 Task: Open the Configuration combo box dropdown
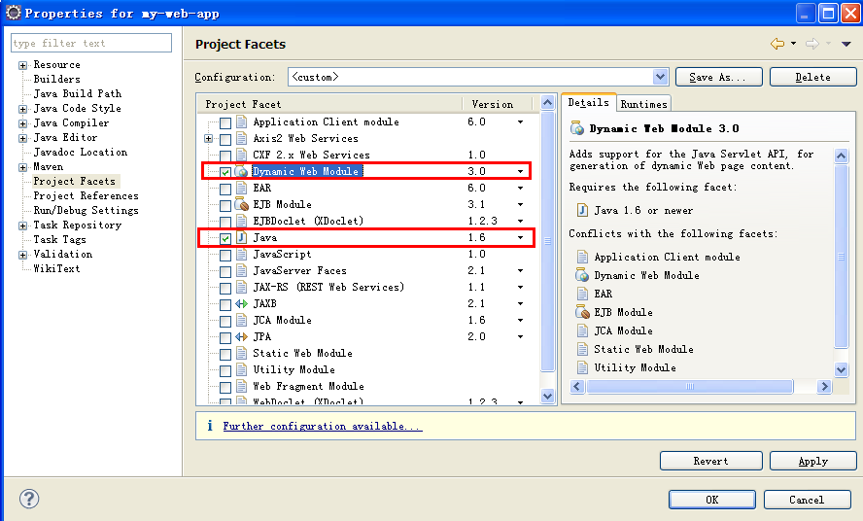coord(661,77)
